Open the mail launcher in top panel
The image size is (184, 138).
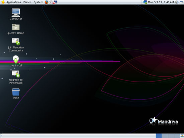tap(51, 2)
